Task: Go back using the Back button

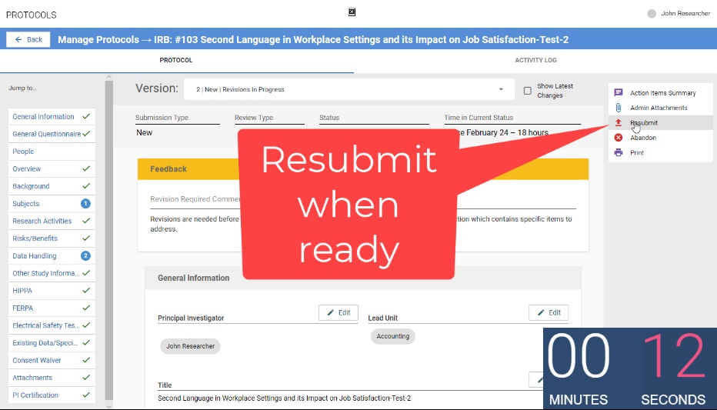Action: tap(28, 39)
